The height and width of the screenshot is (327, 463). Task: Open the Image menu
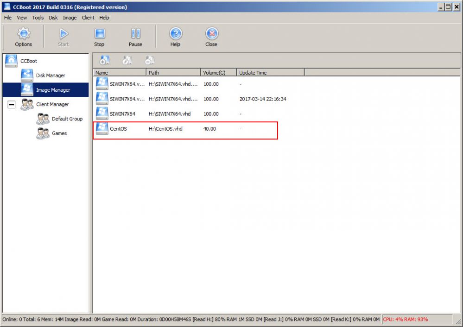click(x=70, y=18)
